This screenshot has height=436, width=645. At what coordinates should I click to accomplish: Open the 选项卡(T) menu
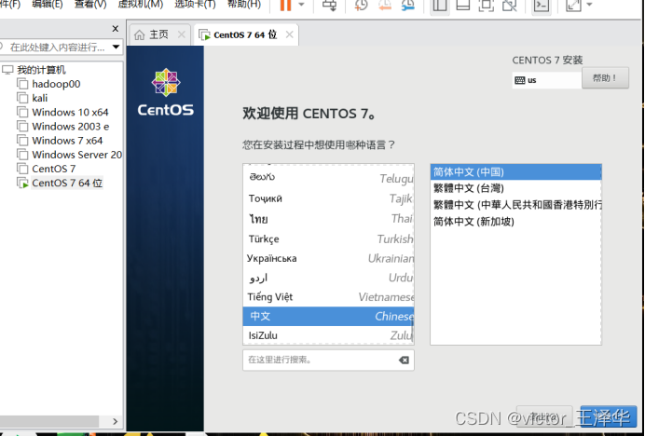[x=195, y=5]
